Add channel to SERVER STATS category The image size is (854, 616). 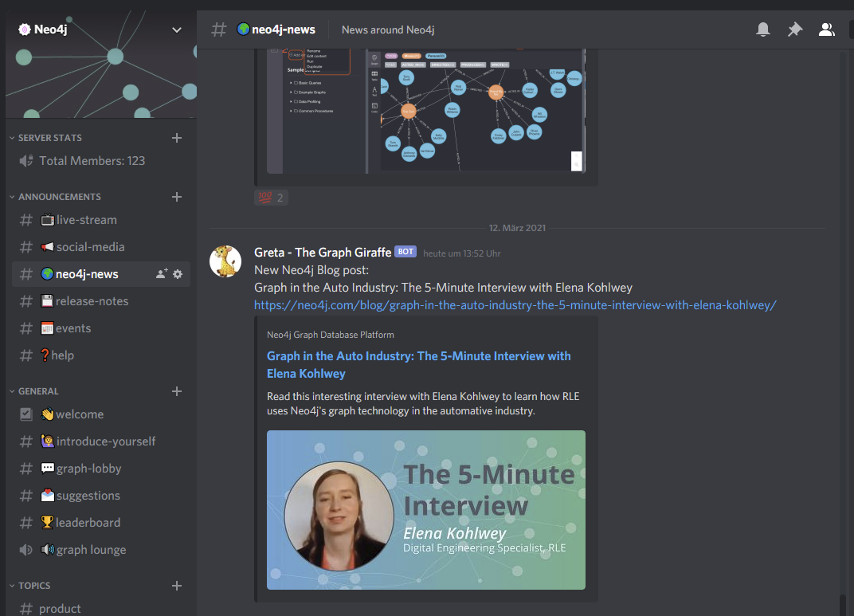click(177, 138)
